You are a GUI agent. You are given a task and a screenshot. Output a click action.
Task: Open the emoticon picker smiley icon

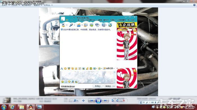(x=65, y=68)
